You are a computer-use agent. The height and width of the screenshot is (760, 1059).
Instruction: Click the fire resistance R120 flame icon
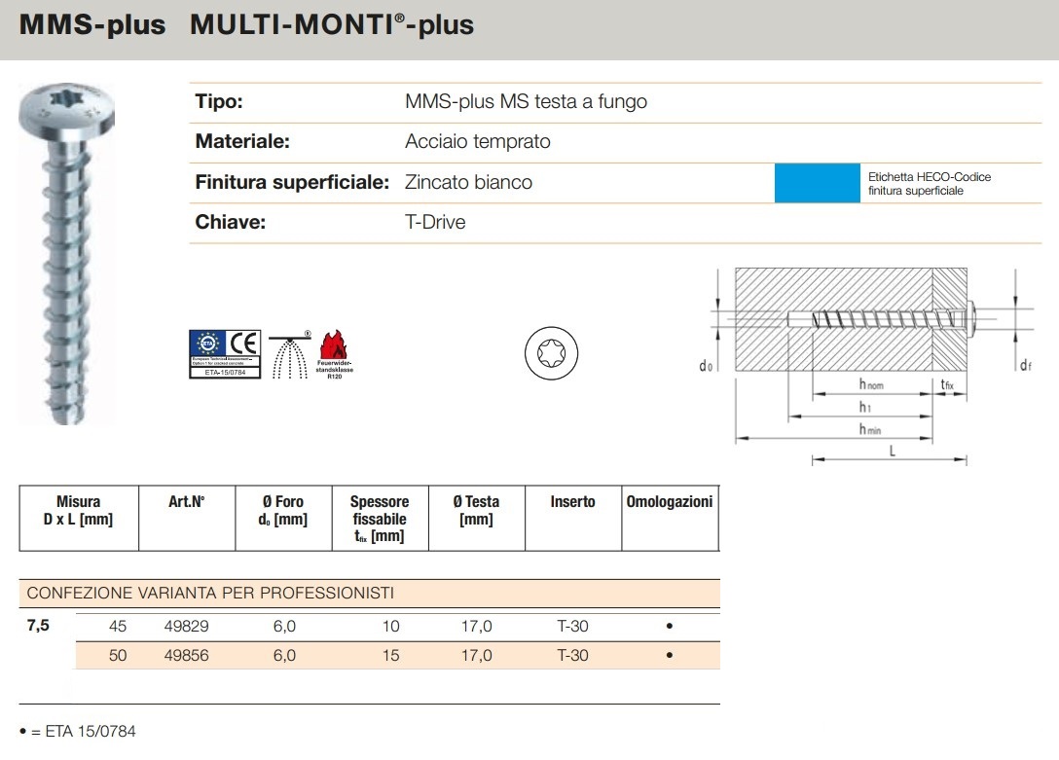[x=334, y=354]
